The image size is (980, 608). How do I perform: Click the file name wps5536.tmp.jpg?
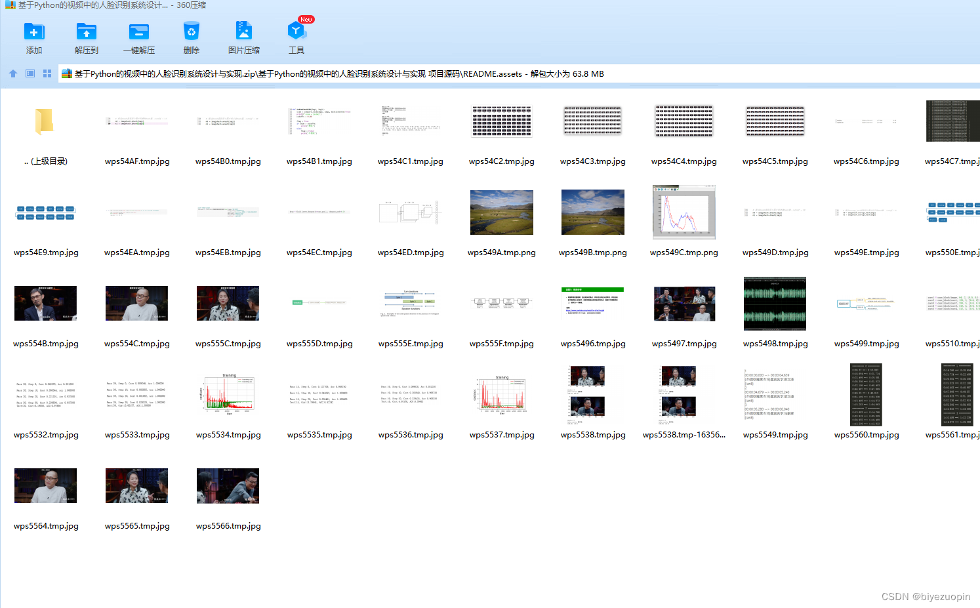411,435
